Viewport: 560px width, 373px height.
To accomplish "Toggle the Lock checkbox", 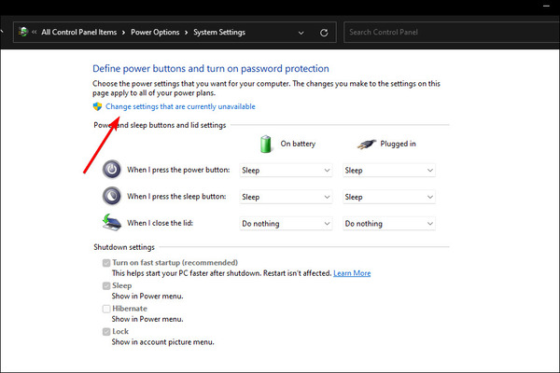I will pyautogui.click(x=106, y=332).
